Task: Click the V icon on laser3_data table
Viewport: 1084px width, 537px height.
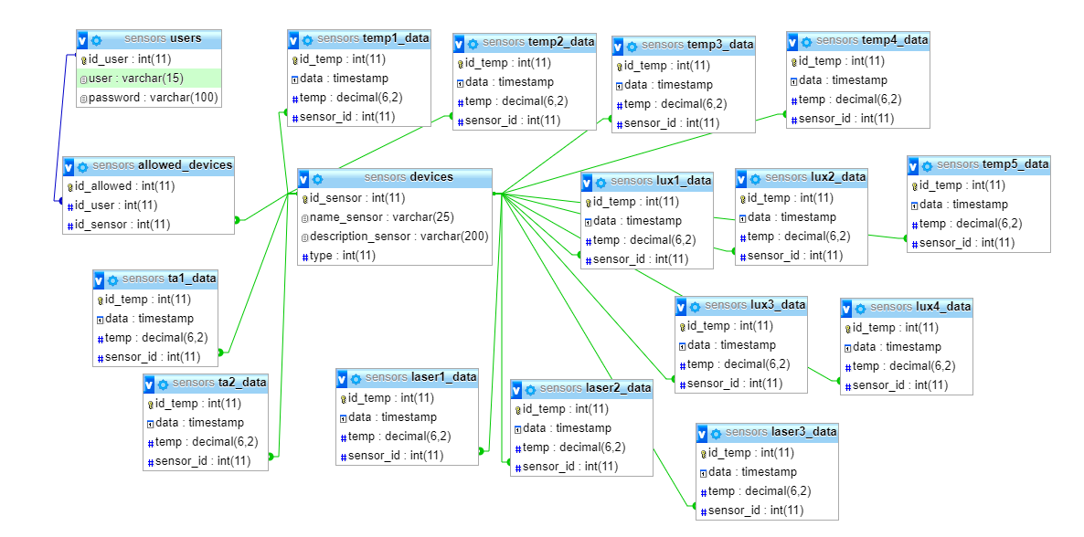Action: (x=702, y=433)
